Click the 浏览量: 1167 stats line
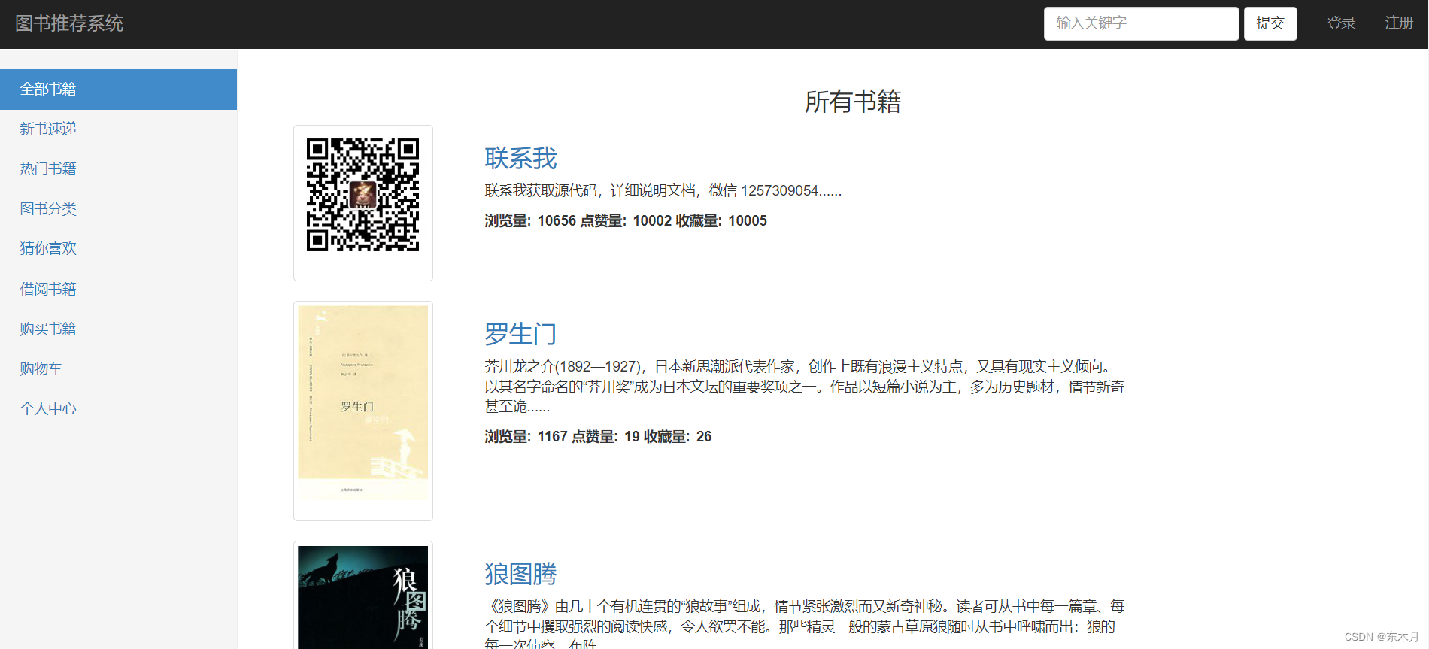The height and width of the screenshot is (649, 1429). 598,437
